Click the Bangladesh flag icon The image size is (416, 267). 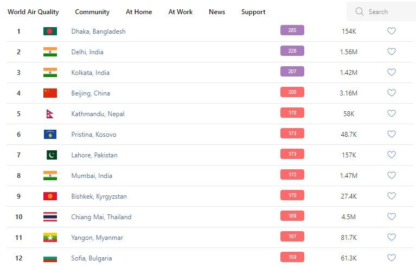tap(50, 31)
